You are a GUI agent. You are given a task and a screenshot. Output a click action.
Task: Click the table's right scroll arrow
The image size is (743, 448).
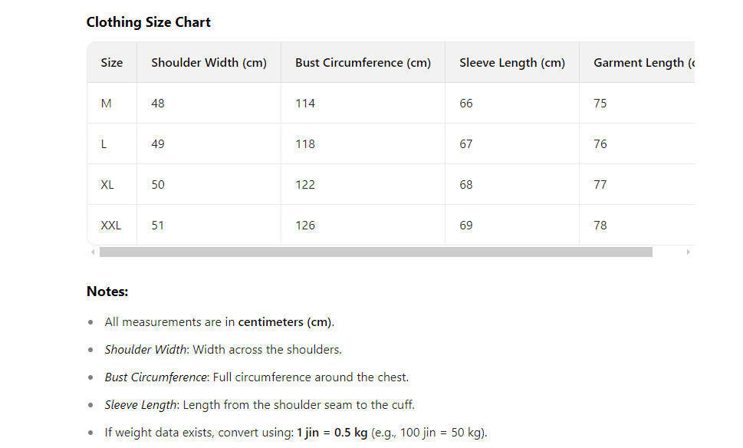point(688,252)
